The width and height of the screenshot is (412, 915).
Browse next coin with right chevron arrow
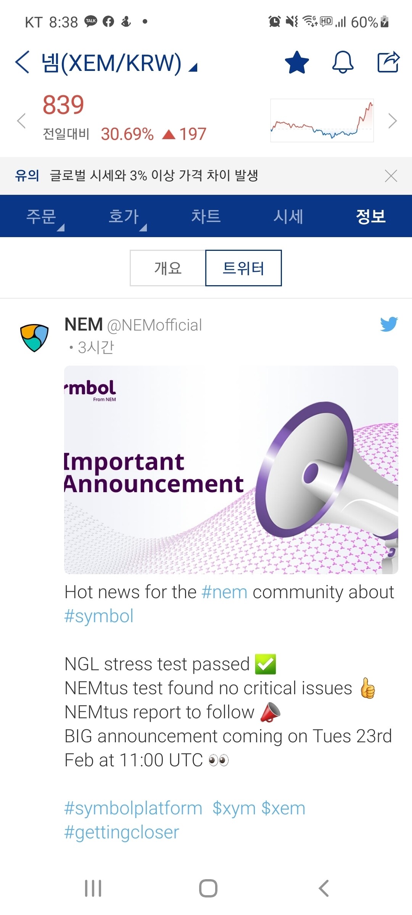[393, 120]
